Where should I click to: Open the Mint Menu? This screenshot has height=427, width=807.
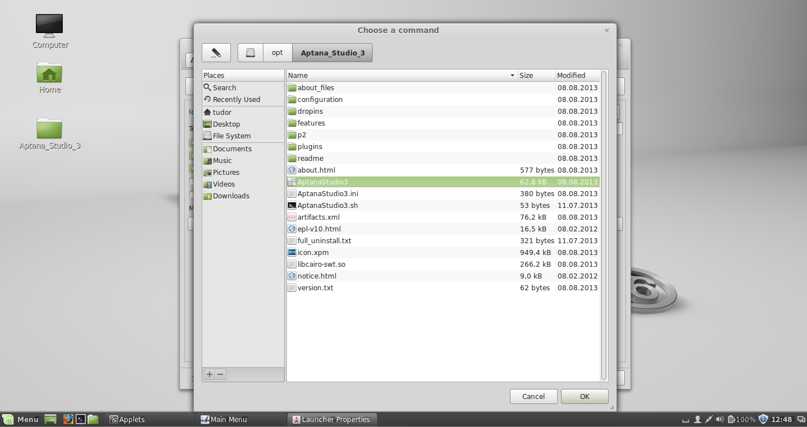21,419
